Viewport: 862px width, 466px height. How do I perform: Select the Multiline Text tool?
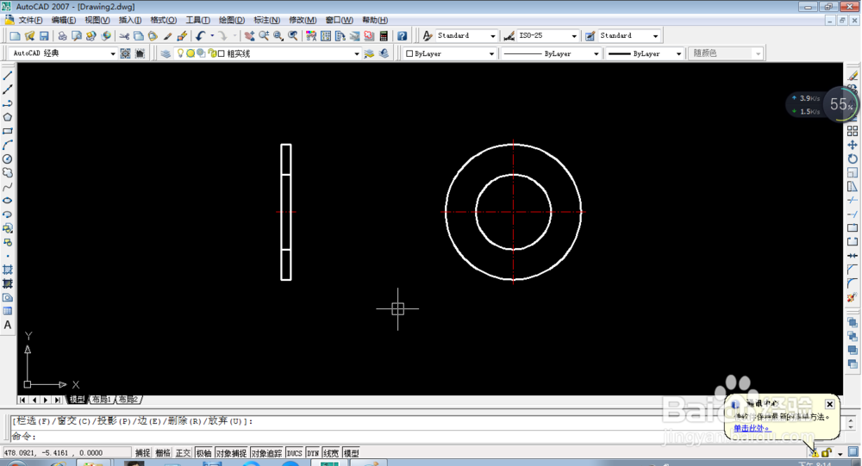point(8,325)
